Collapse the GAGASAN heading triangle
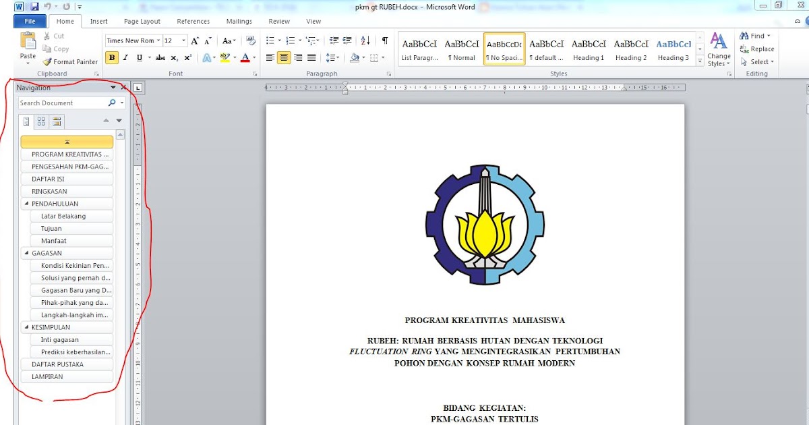Viewport: 809px width, 425px height. [26, 253]
